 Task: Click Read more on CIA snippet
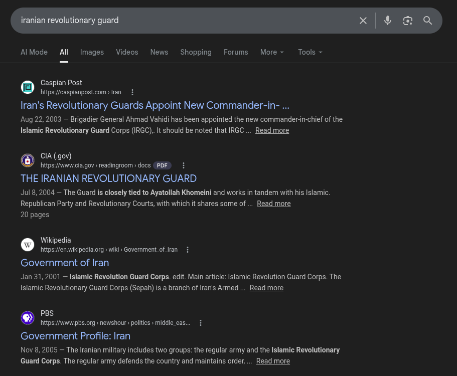pyautogui.click(x=274, y=204)
